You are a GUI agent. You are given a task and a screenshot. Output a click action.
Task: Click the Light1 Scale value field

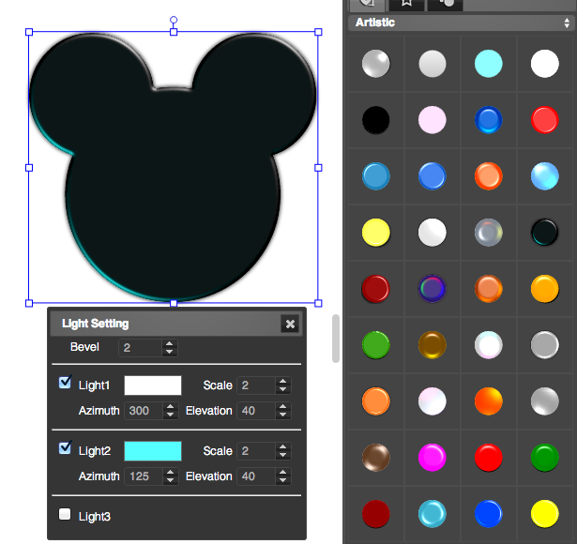point(256,385)
